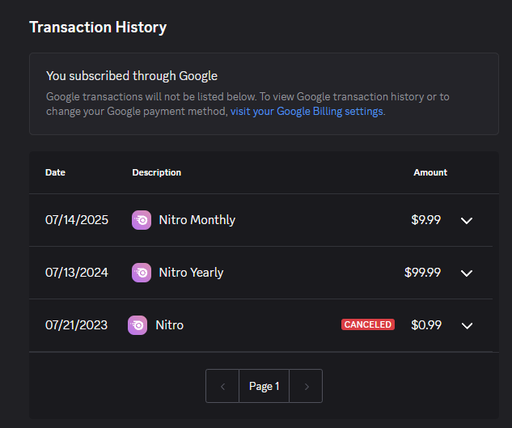Click the Nitro Yearly description text
512x428 pixels.
click(x=191, y=273)
